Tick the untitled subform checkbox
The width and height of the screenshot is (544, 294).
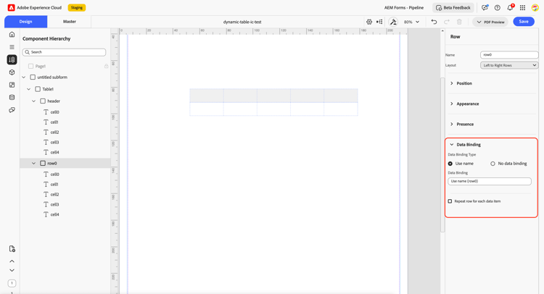coord(33,77)
